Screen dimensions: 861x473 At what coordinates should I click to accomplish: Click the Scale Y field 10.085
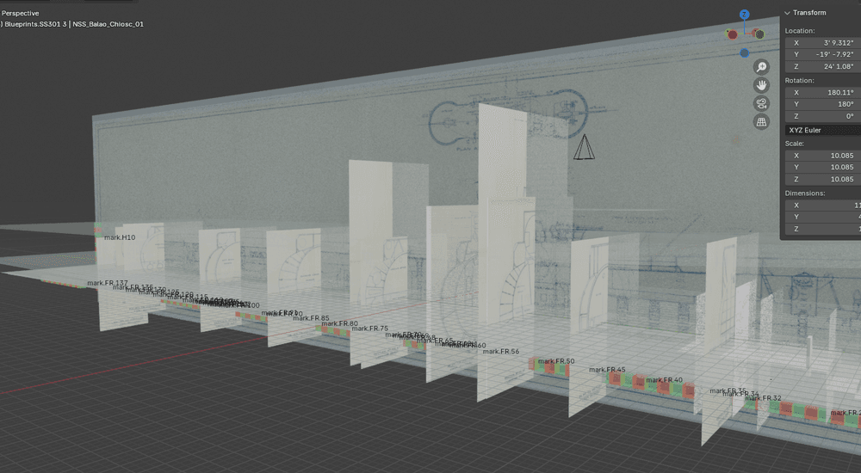(823, 168)
